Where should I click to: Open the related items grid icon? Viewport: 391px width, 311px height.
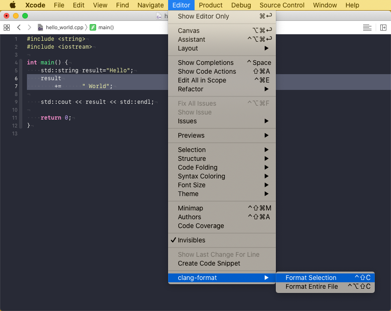(x=7, y=27)
